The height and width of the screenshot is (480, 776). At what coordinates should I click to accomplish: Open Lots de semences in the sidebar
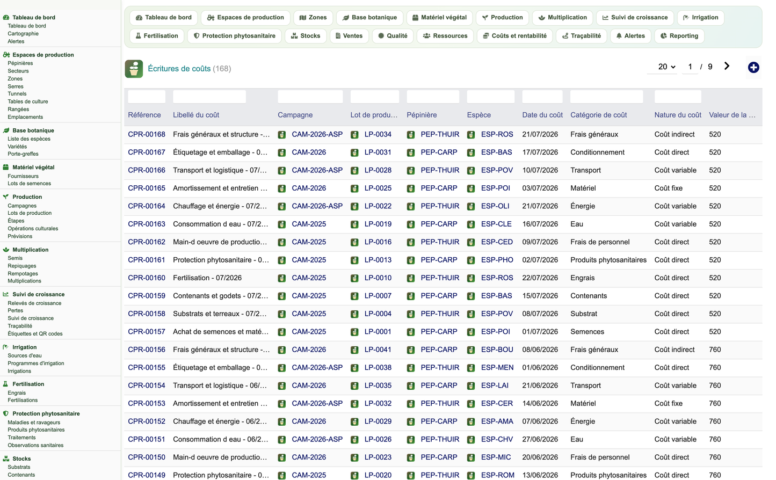click(30, 184)
